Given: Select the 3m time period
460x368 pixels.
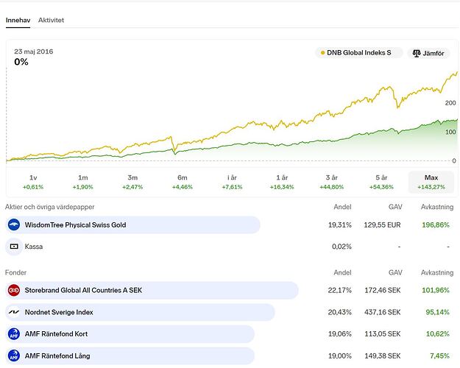Looking at the screenshot, I should [x=132, y=182].
